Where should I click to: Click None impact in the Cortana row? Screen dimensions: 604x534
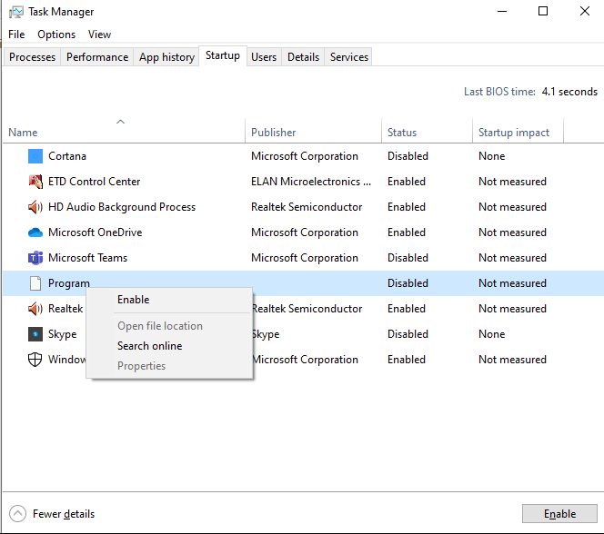pyautogui.click(x=491, y=156)
